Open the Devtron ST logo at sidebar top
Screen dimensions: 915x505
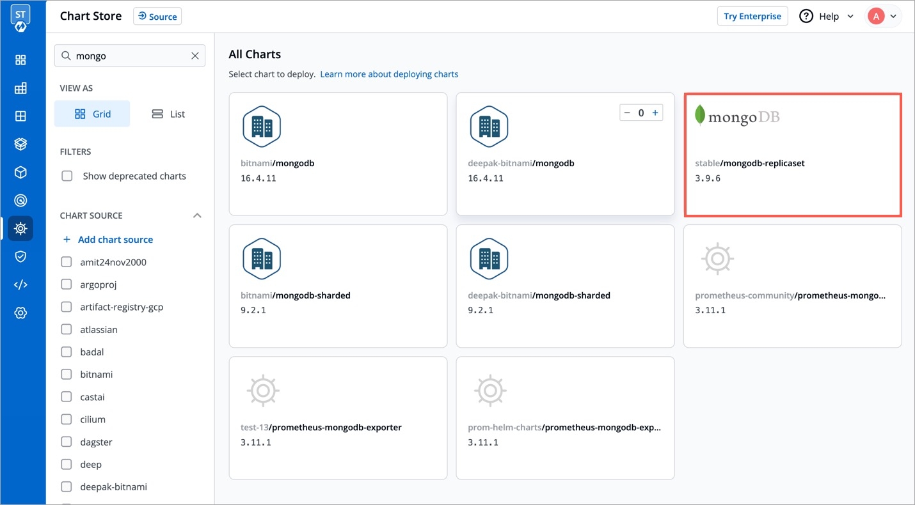click(20, 17)
